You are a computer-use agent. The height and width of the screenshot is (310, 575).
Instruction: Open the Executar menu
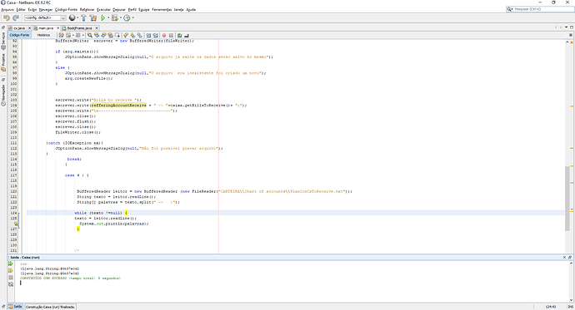(x=103, y=9)
